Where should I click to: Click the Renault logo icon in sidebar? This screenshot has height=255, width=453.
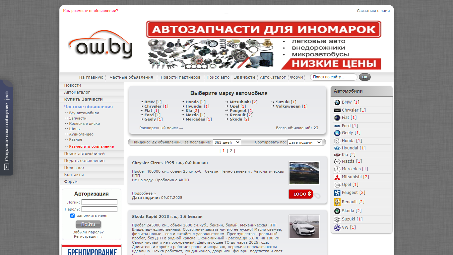click(337, 202)
